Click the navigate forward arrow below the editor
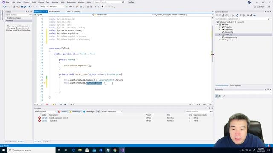273x153 pixels. coord(65,105)
